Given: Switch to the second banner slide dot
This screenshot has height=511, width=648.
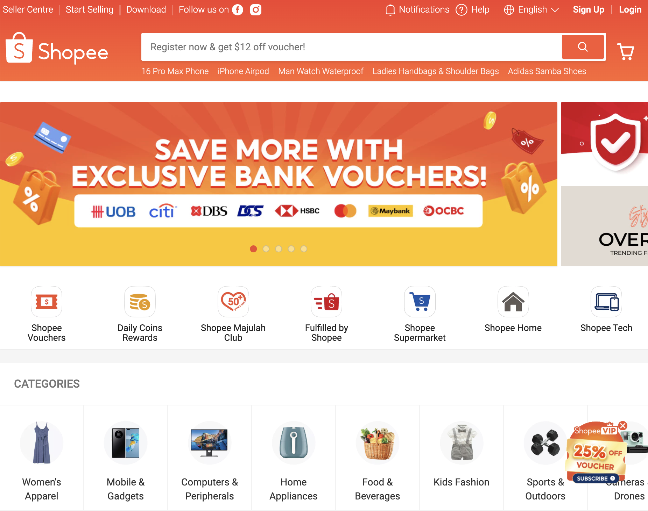Looking at the screenshot, I should click(266, 249).
